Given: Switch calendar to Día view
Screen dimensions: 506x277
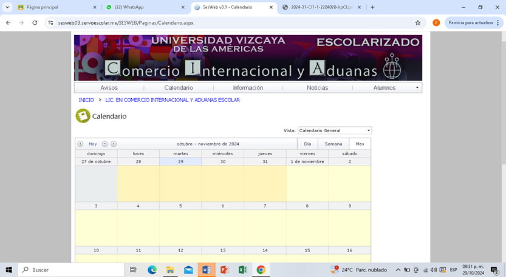Looking at the screenshot, I should pos(307,144).
